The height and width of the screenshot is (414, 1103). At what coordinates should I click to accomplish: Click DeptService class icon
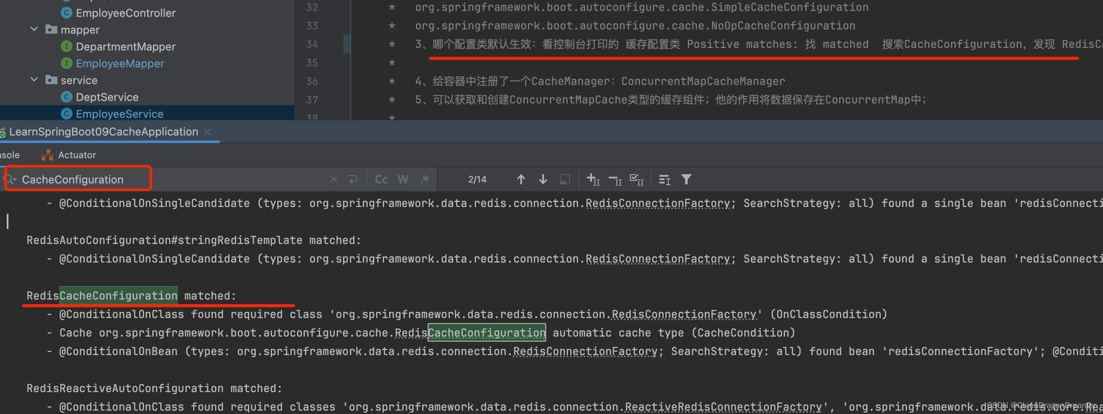pos(66,97)
